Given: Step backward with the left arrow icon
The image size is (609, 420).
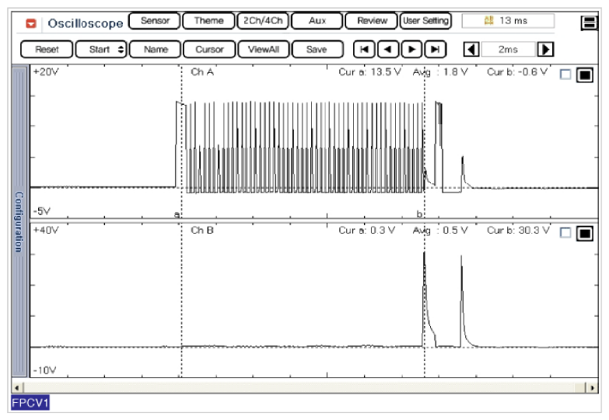Looking at the screenshot, I should click(x=387, y=50).
